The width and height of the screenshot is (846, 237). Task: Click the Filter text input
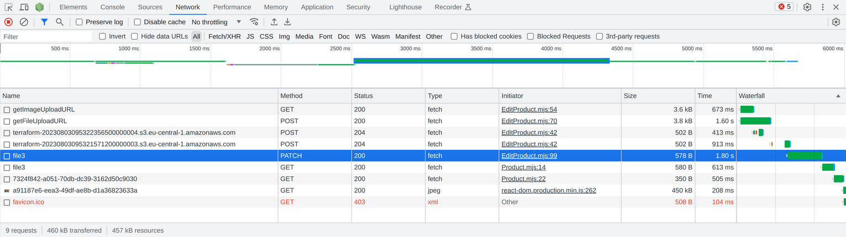click(46, 36)
